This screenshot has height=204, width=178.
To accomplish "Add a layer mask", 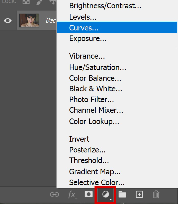I will [x=89, y=194].
